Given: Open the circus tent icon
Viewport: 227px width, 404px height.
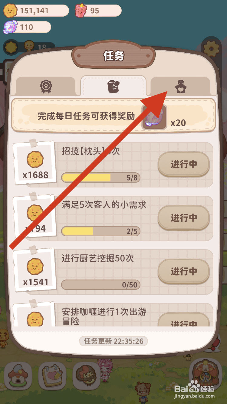Looking at the screenshot, I should (x=207, y=376).
